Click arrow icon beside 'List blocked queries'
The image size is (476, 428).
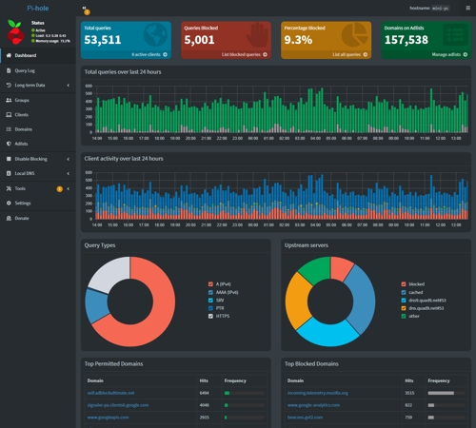tap(265, 54)
